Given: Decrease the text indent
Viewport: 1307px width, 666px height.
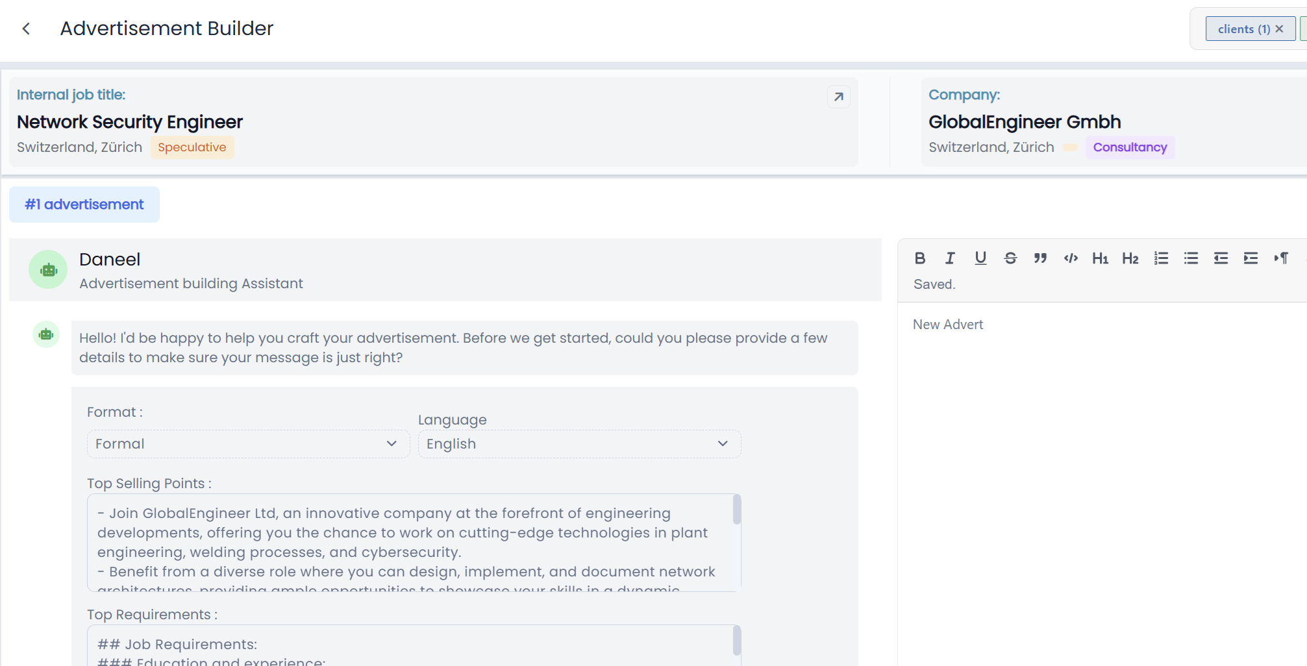Looking at the screenshot, I should 1221,258.
